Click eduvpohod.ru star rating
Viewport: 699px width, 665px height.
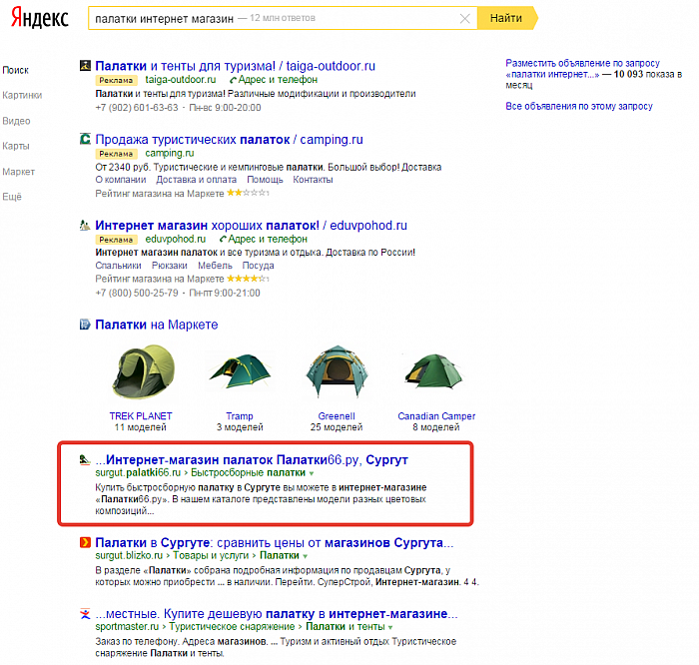tap(248, 279)
